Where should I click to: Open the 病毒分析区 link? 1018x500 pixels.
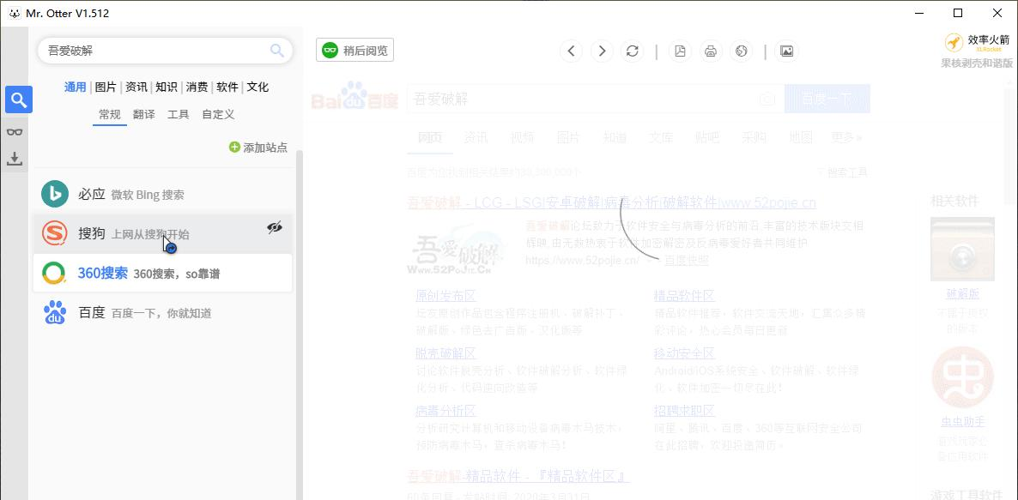pyautogui.click(x=445, y=411)
